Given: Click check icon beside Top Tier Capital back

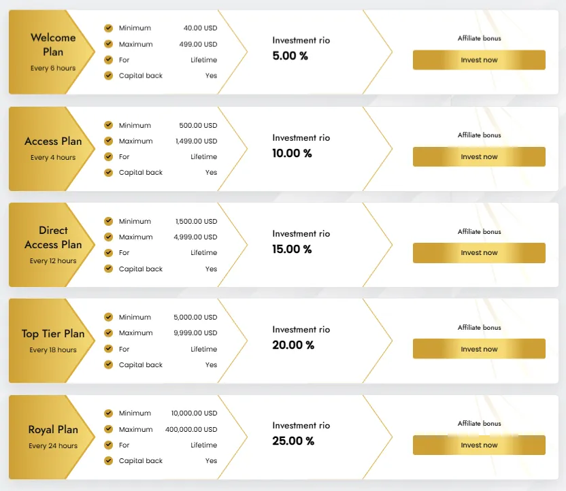Looking at the screenshot, I should pos(108,365).
